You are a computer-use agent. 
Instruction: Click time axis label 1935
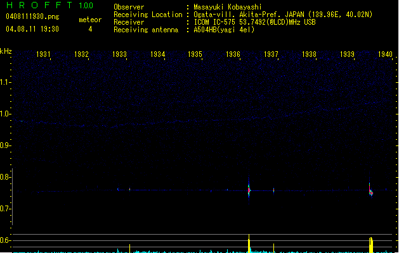pyautogui.click(x=195, y=54)
